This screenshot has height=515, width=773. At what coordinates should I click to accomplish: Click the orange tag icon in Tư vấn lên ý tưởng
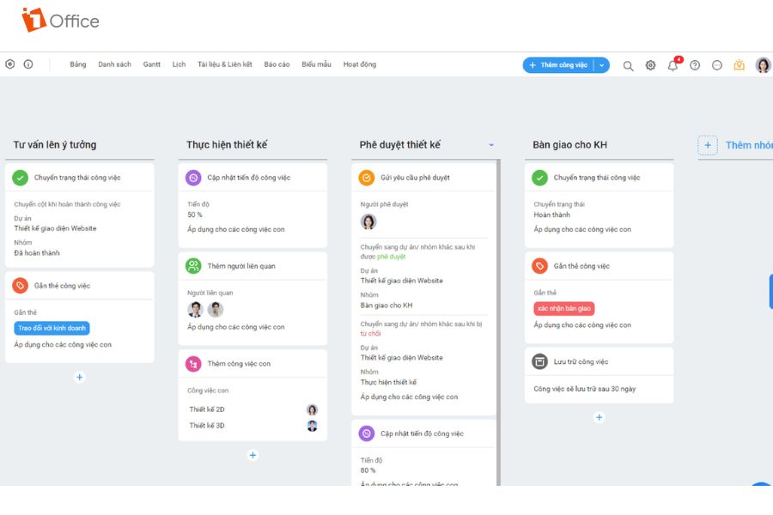(21, 286)
